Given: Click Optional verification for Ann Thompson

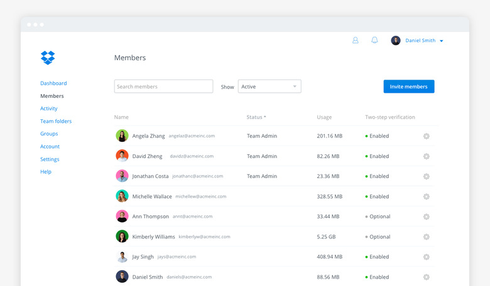Looking at the screenshot, I should pos(378,216).
